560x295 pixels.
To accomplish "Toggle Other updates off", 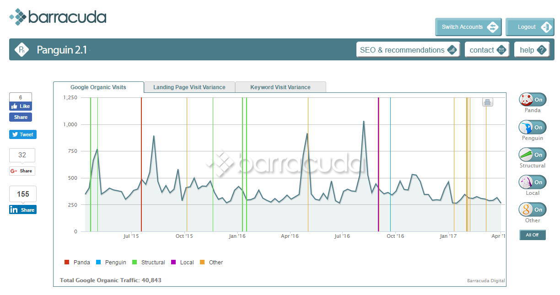I will tap(533, 209).
